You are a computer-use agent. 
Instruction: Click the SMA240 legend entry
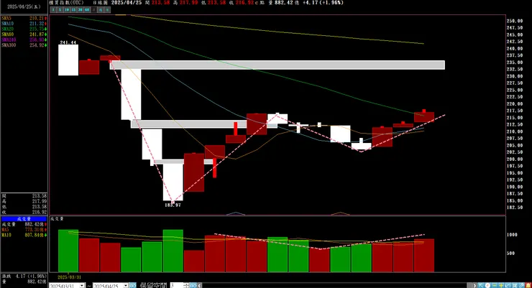click(24, 40)
